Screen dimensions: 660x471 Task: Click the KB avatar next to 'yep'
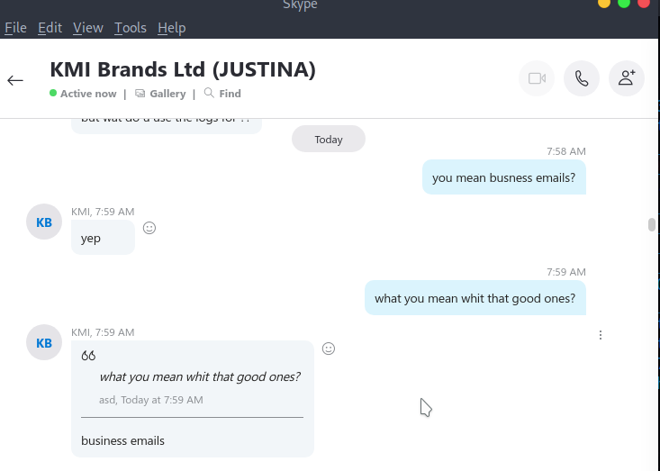click(x=44, y=222)
